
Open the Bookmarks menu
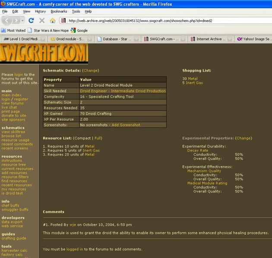[59, 11]
